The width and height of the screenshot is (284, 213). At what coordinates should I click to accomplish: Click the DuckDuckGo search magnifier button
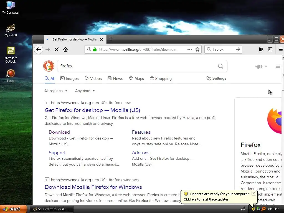point(220,66)
